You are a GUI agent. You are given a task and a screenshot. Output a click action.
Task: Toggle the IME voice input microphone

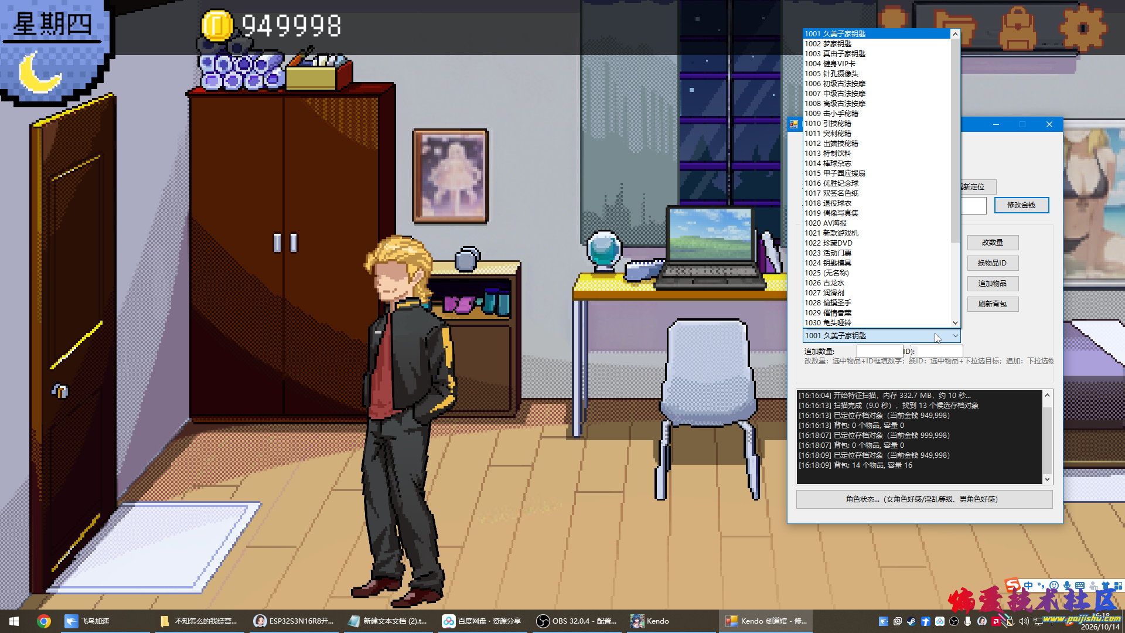point(1067,585)
